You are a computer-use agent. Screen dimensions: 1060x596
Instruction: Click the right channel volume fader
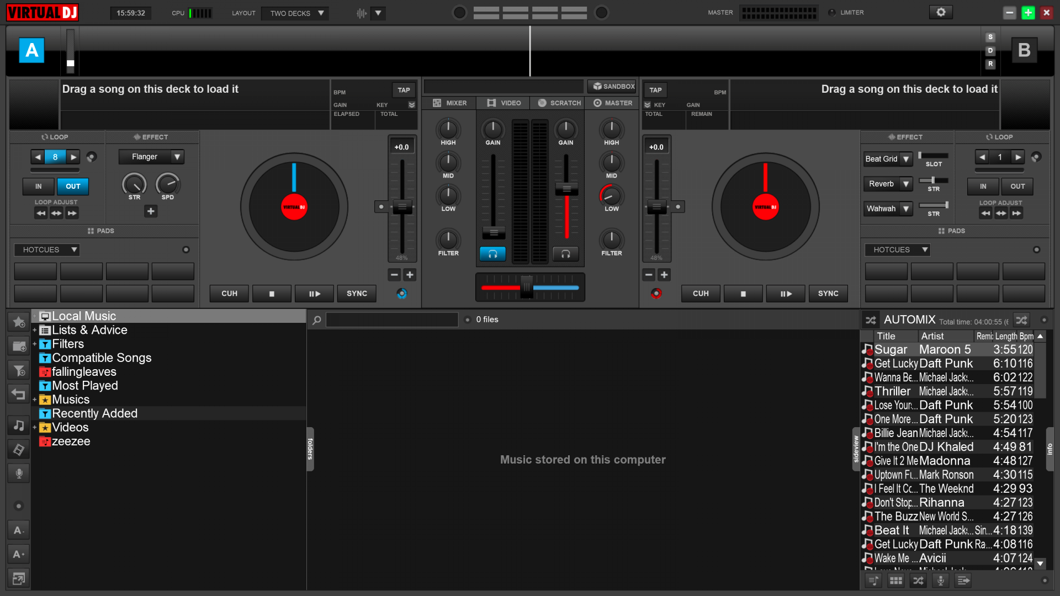coord(566,189)
